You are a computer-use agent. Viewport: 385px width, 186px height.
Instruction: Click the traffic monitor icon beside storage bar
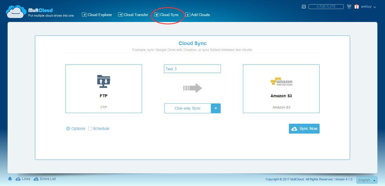pyautogui.click(x=304, y=6)
